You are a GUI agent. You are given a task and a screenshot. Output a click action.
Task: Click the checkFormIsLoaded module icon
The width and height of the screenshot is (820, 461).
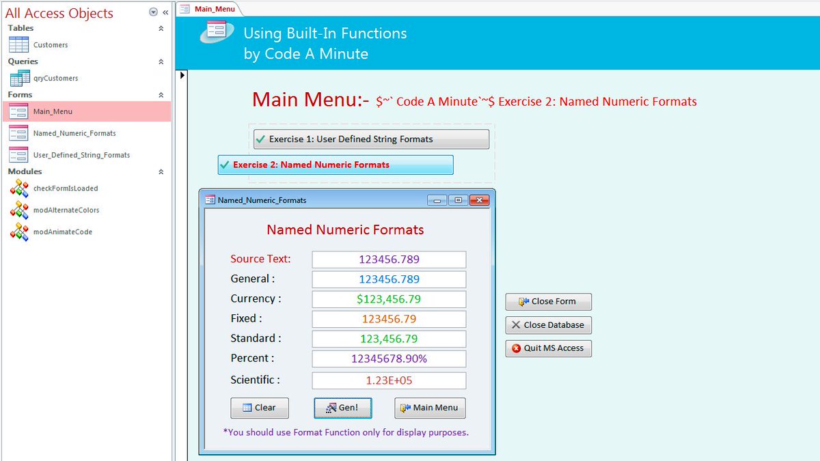pyautogui.click(x=18, y=188)
